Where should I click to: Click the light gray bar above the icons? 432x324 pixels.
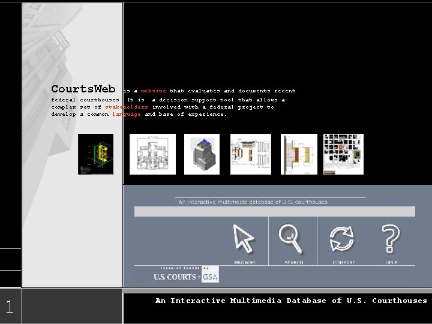coord(275,212)
